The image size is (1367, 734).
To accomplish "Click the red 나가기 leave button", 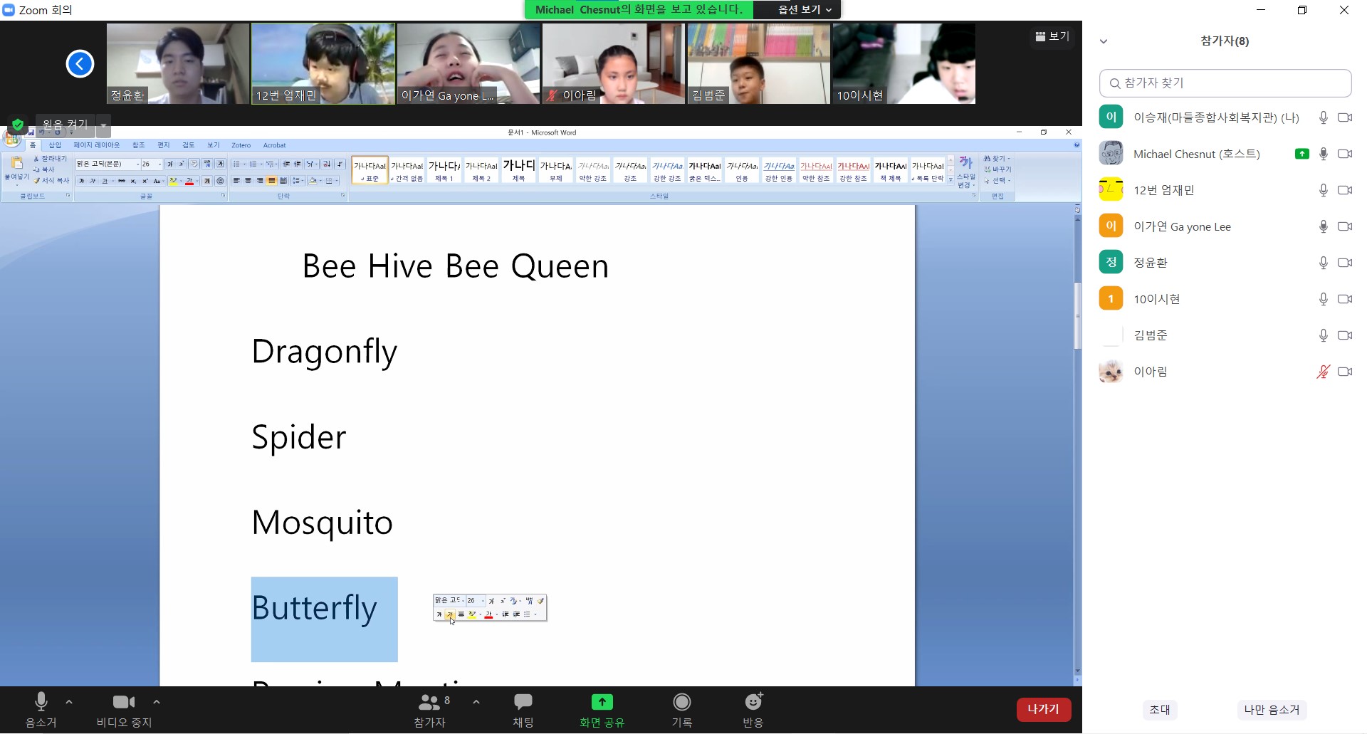I will [x=1043, y=709].
